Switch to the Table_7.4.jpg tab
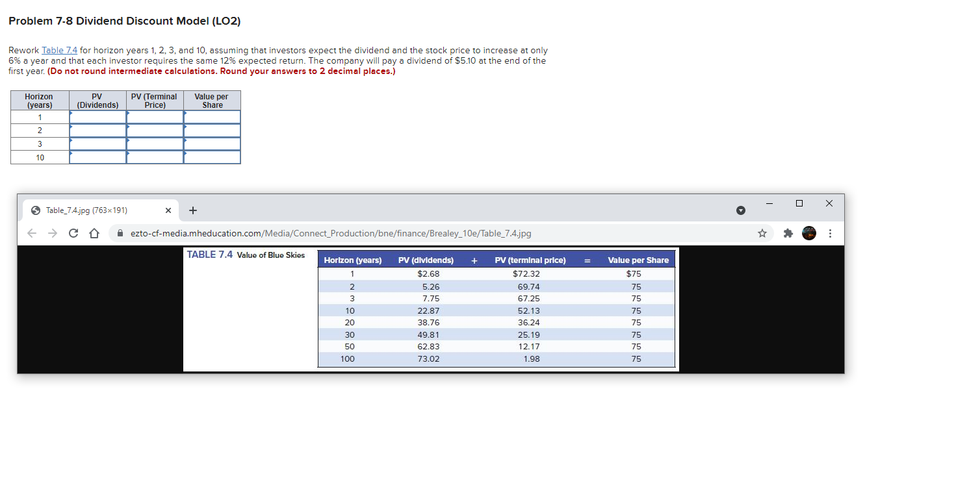This screenshot has width=969, height=489. (x=91, y=210)
